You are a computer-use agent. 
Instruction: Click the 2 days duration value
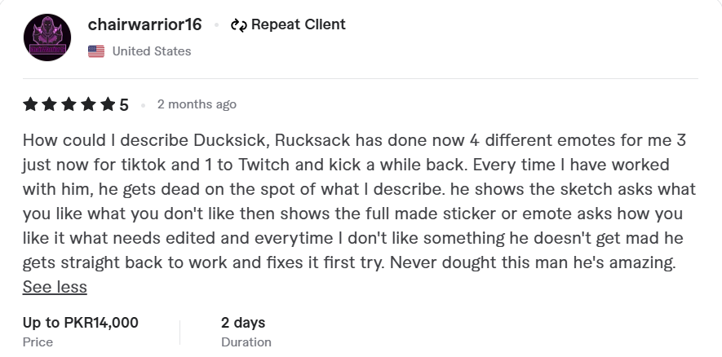[243, 323]
